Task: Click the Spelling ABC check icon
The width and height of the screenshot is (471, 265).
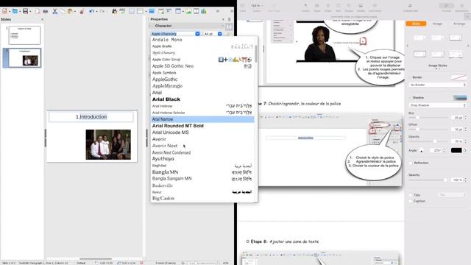Action: pyautogui.click(x=122, y=11)
